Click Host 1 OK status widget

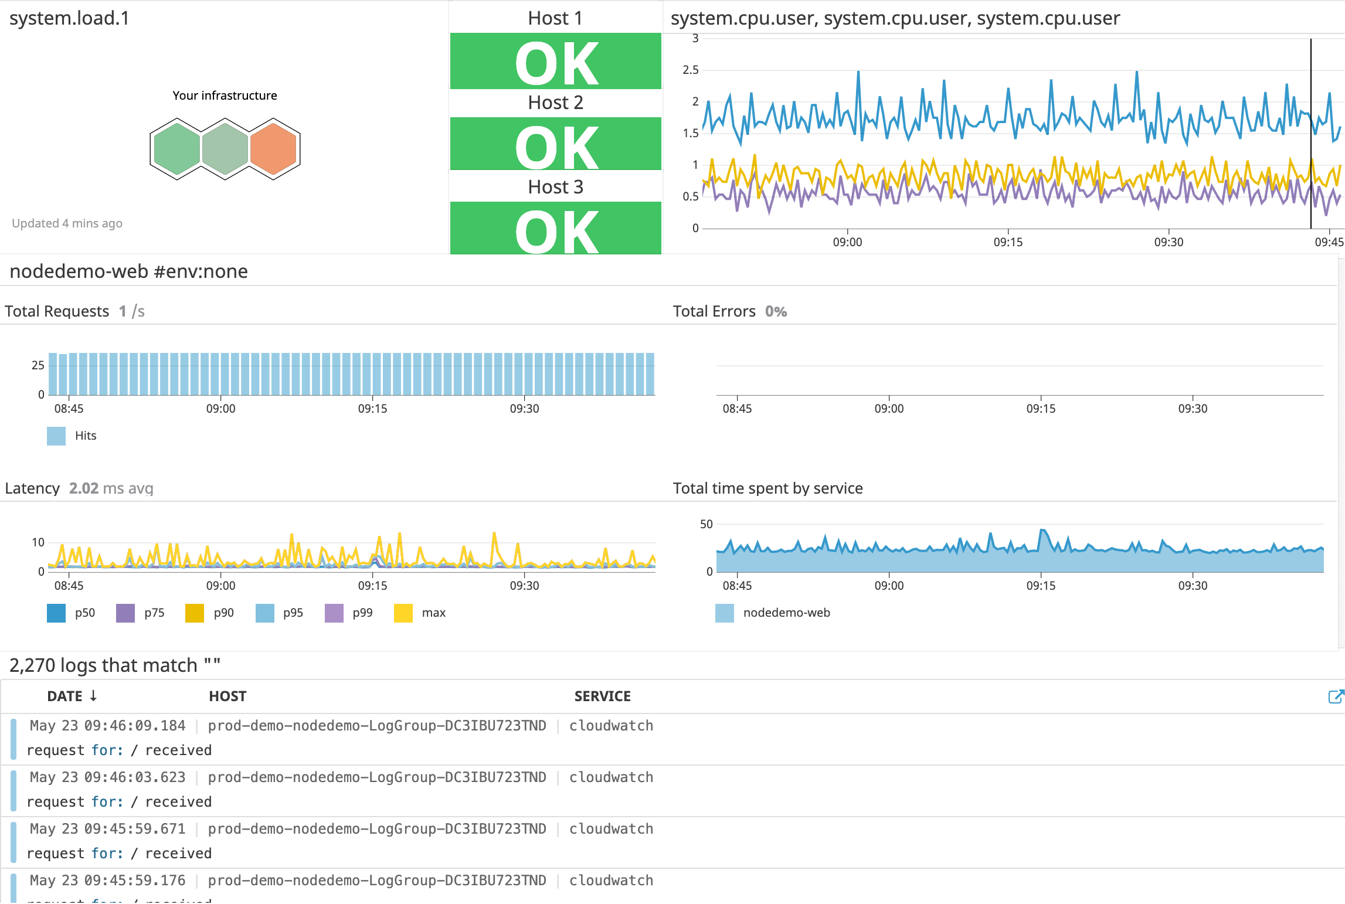pos(556,61)
